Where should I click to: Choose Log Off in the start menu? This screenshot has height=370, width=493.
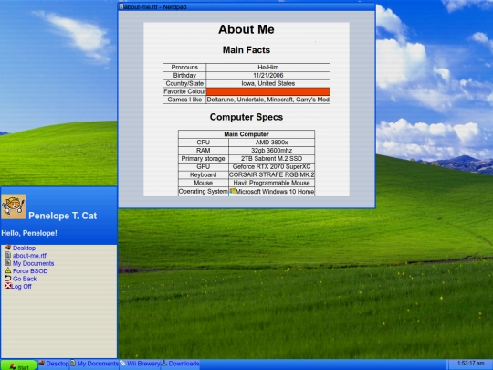pyautogui.click(x=21, y=286)
